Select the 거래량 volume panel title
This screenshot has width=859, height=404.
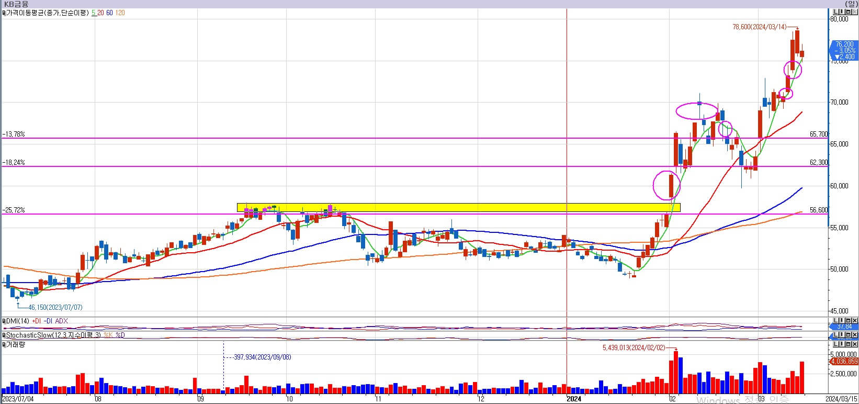(16, 344)
